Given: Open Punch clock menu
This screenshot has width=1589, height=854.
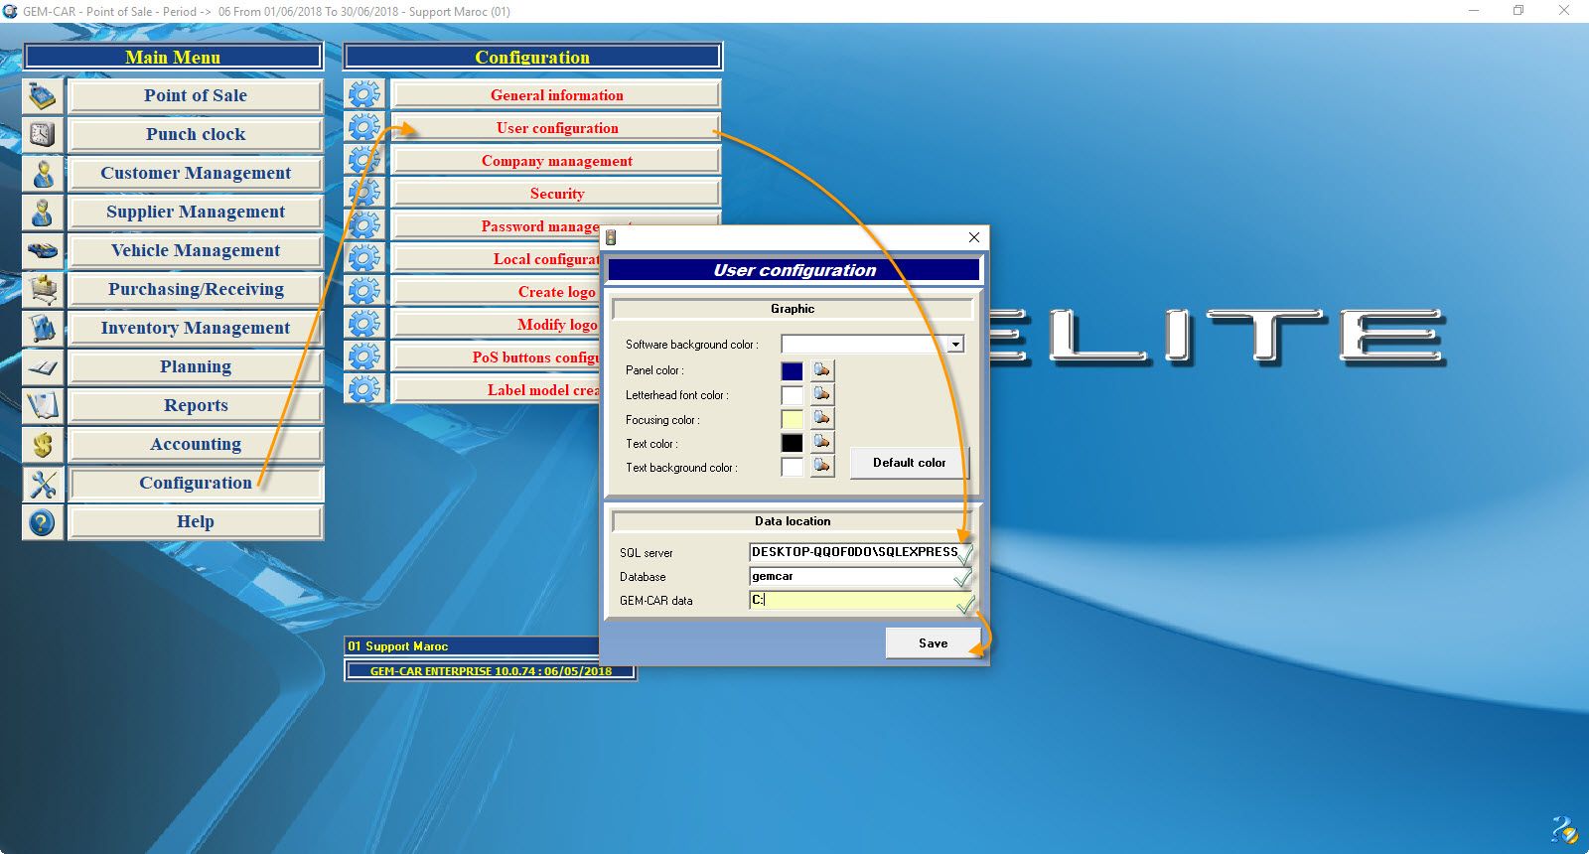Looking at the screenshot, I should tap(196, 134).
